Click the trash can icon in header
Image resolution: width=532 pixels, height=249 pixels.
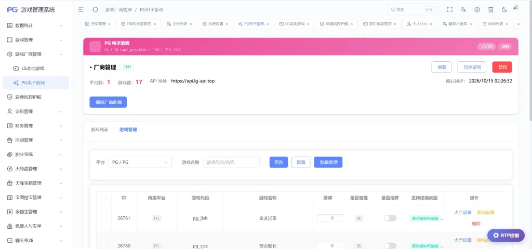(x=490, y=10)
